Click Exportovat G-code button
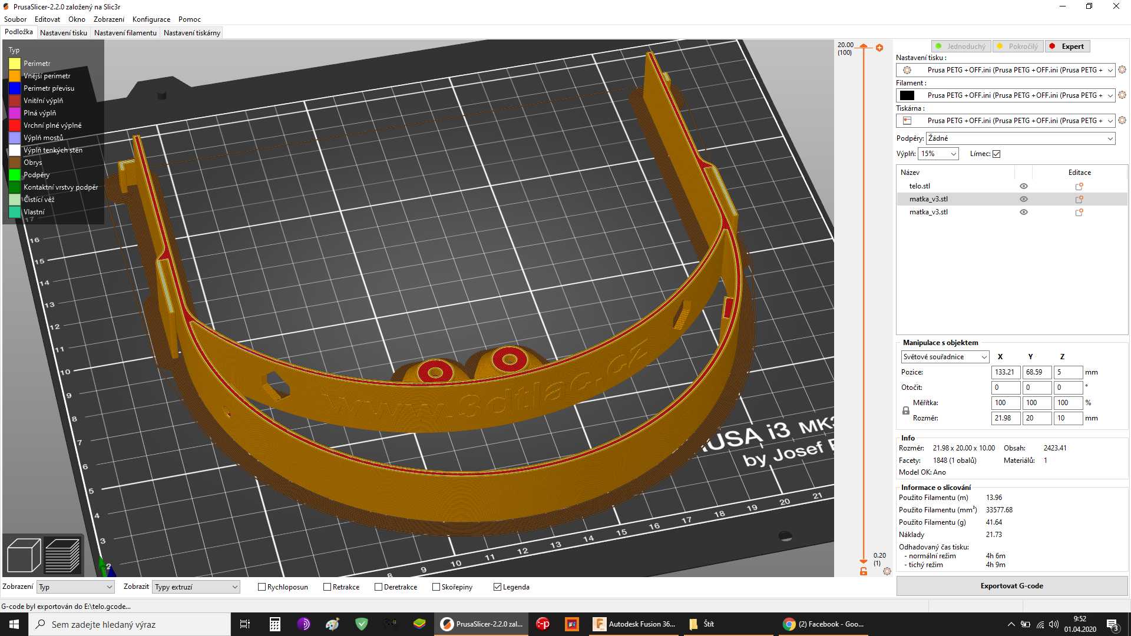Screen dimensions: 1131x636 [1012, 586]
